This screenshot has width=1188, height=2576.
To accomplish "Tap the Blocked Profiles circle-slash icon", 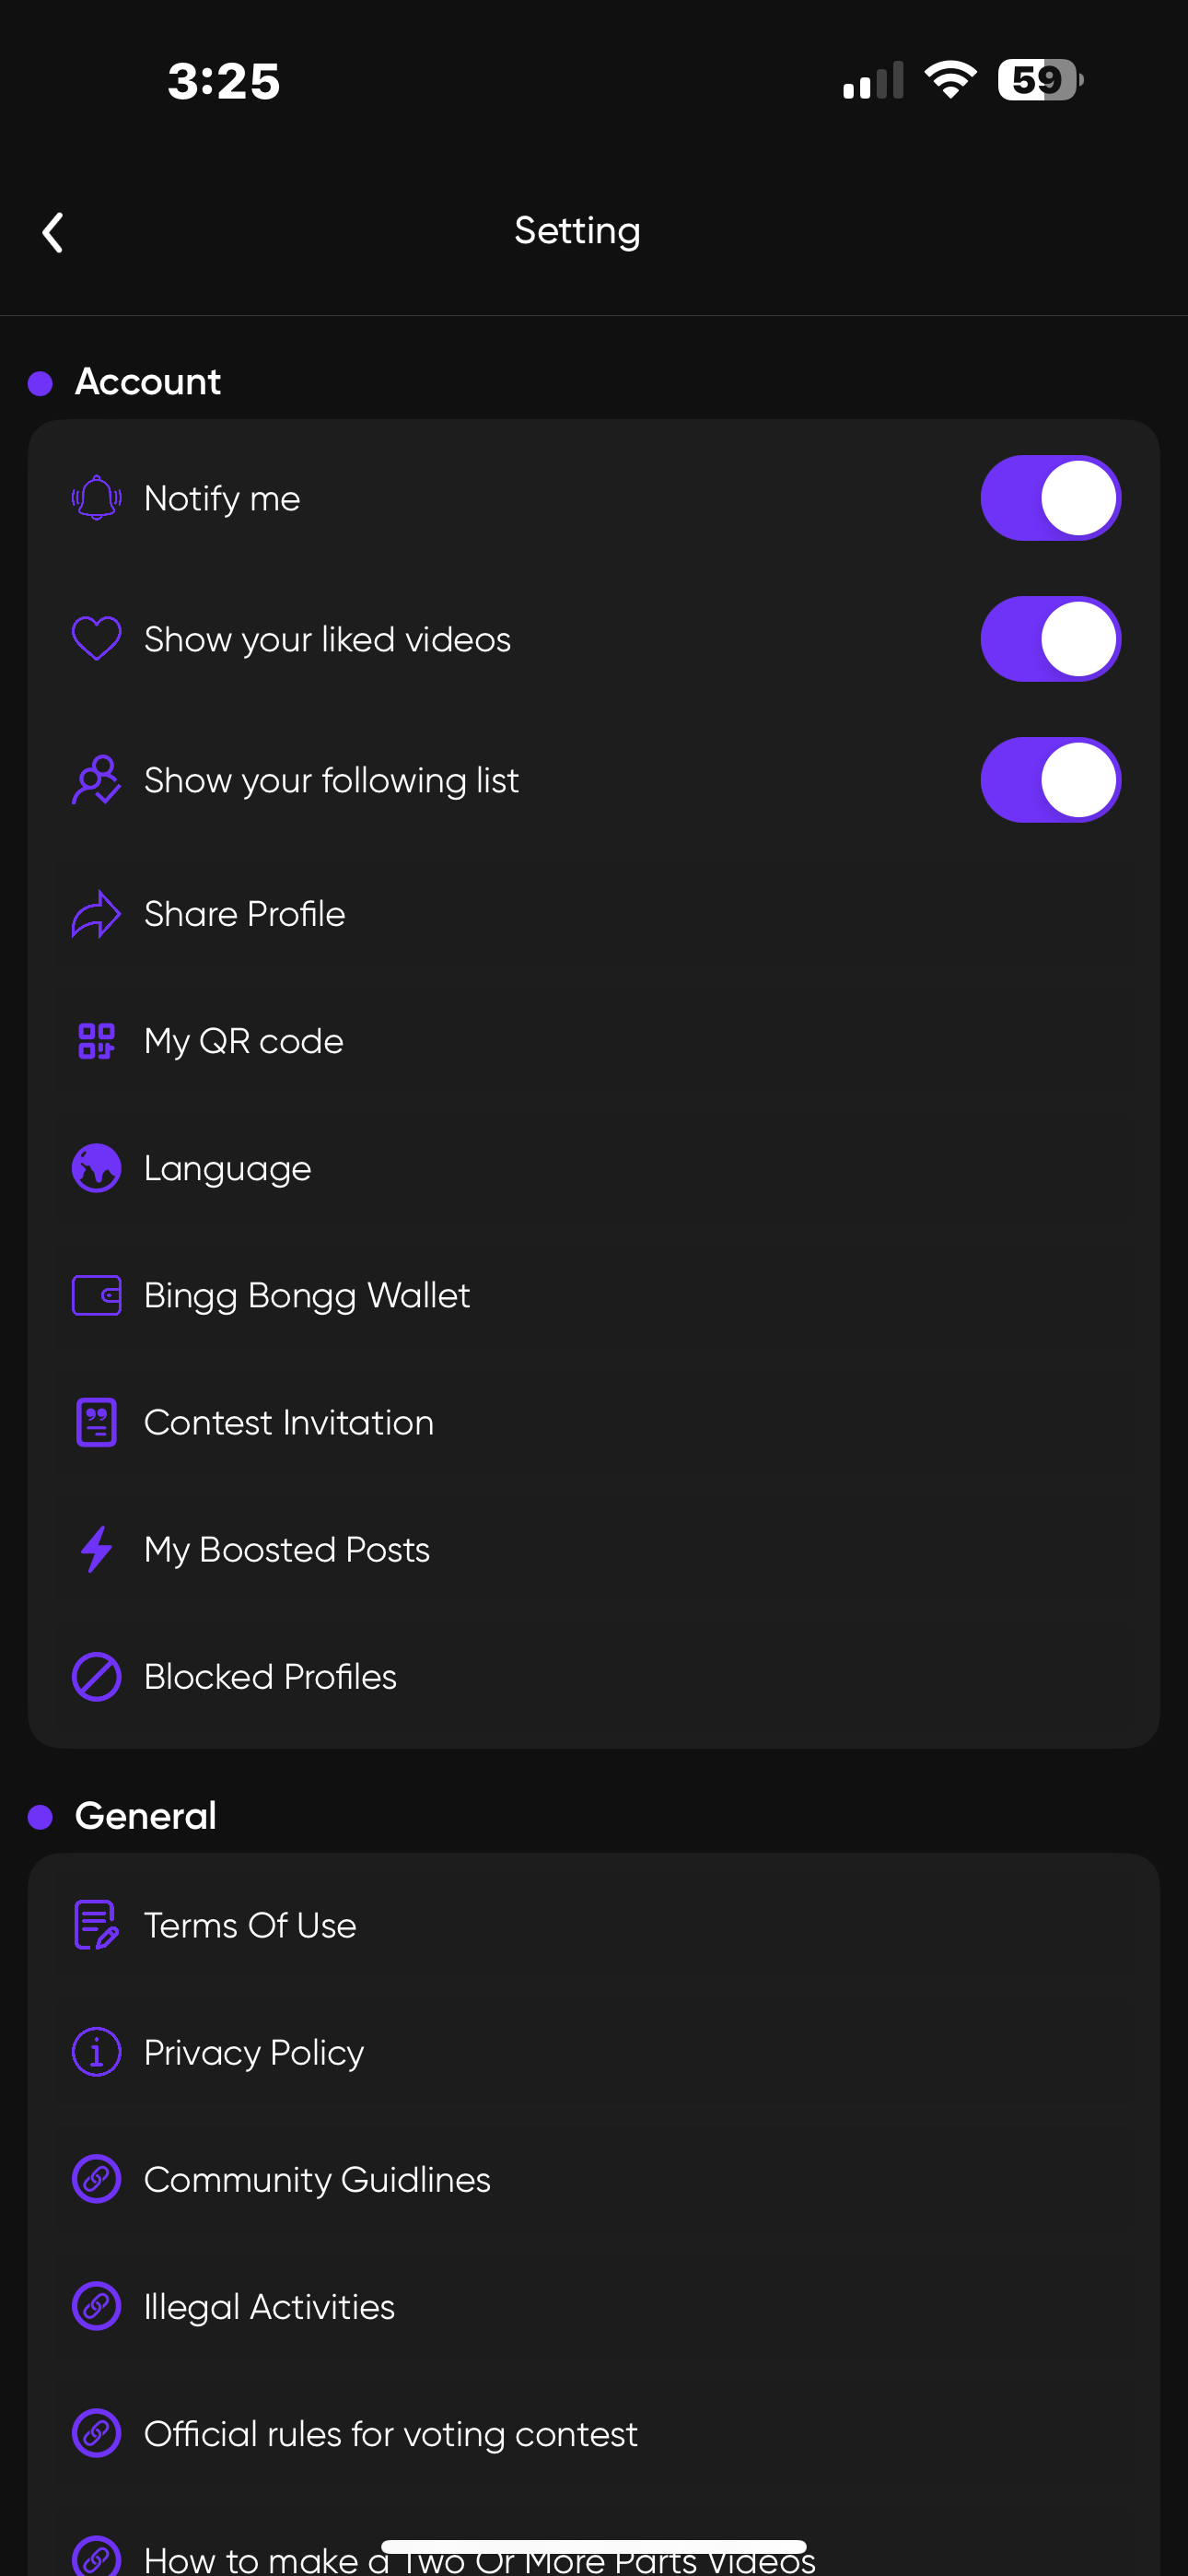I will pyautogui.click(x=96, y=1676).
